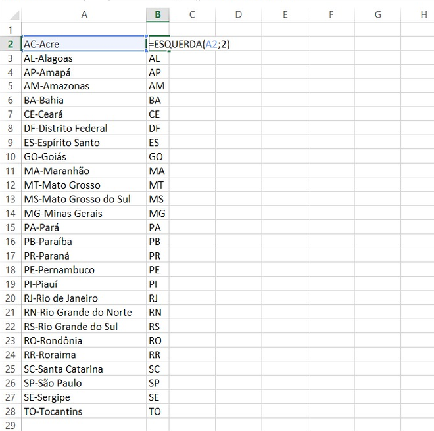Click cell PE-Pernambuco
Image resolution: width=434 pixels, height=431 pixels.
(x=84, y=270)
